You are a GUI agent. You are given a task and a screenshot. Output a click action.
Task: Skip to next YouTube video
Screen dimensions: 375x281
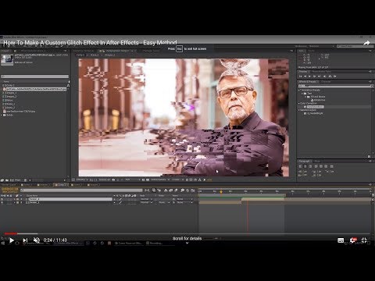(25, 240)
